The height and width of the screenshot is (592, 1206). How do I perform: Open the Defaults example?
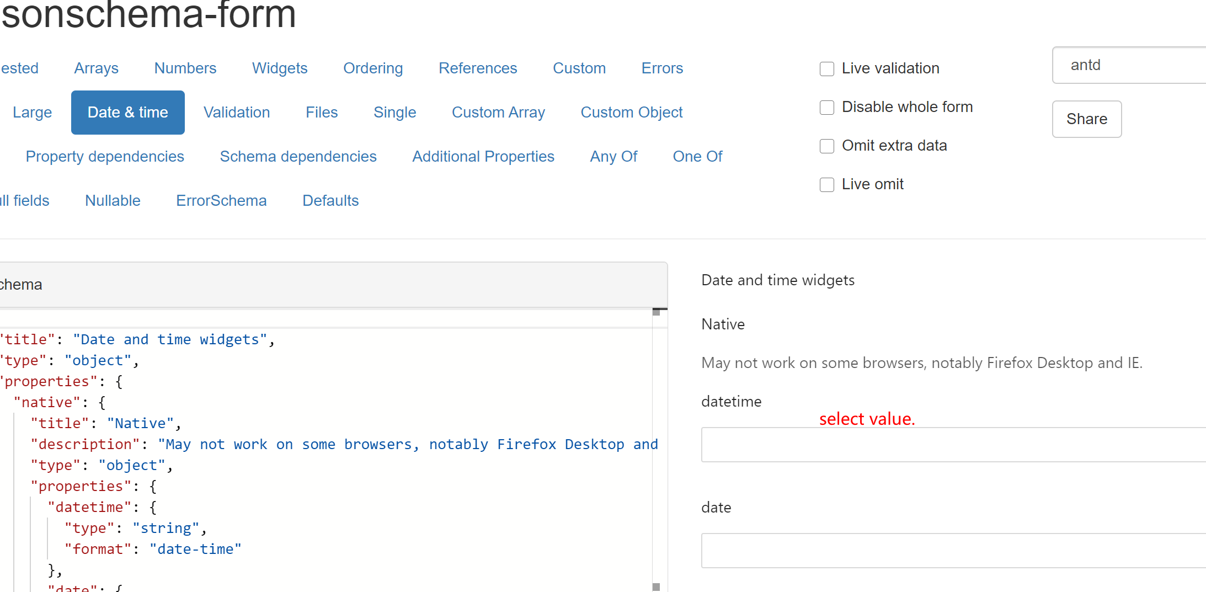330,200
